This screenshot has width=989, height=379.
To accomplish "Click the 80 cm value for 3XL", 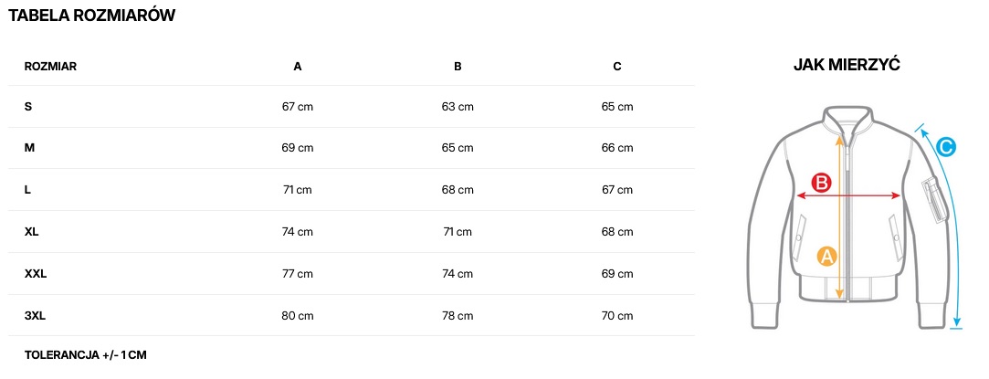I will pos(298,316).
